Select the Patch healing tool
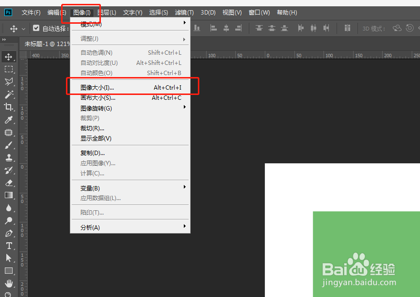Image resolution: width=420 pixels, height=297 pixels. pyautogui.click(x=9, y=132)
